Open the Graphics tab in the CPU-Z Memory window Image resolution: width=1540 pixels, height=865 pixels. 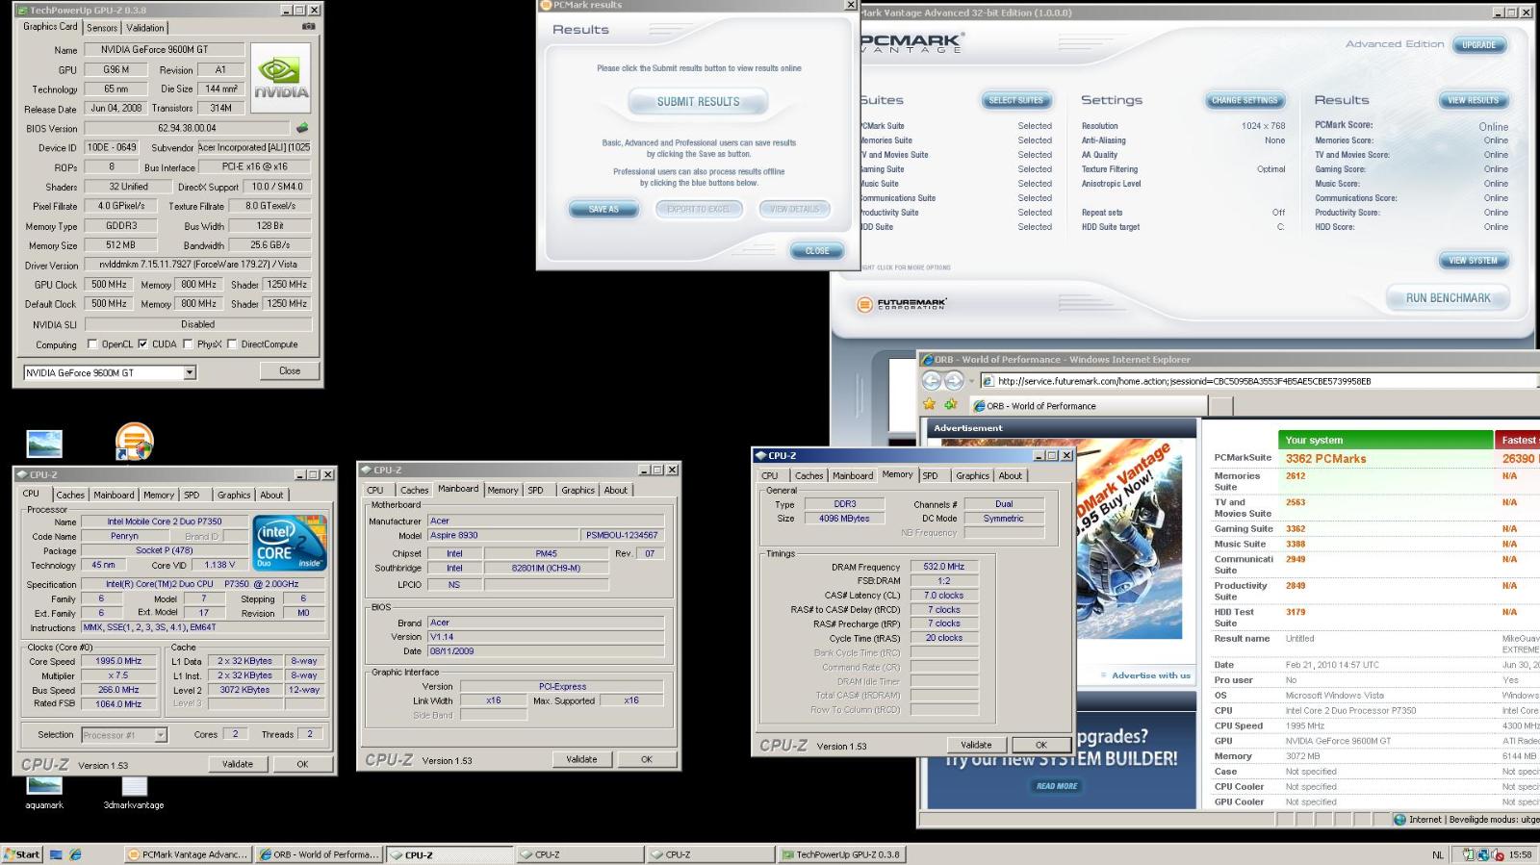pos(972,475)
